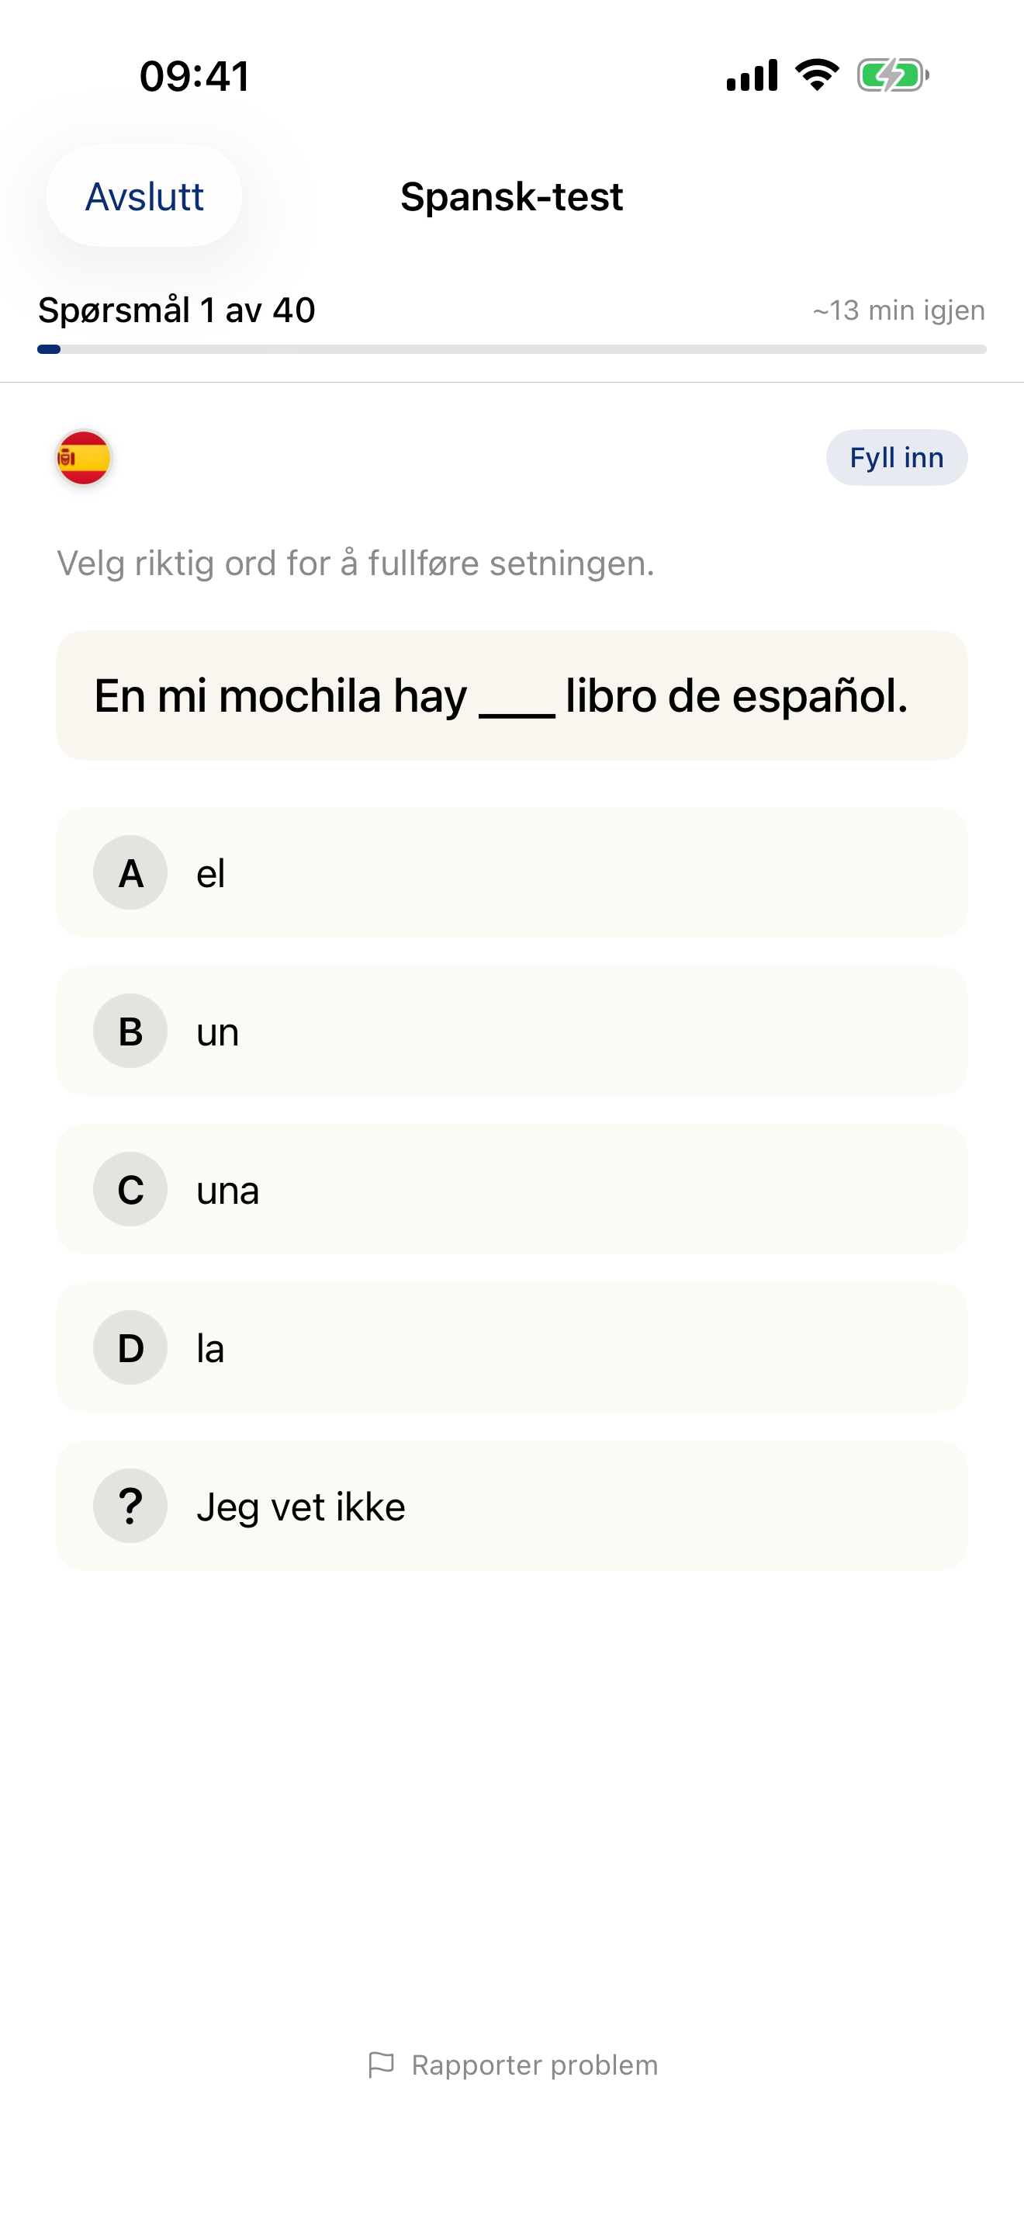Click the circled letter D icon
This screenshot has width=1024, height=2226.
[x=130, y=1347]
